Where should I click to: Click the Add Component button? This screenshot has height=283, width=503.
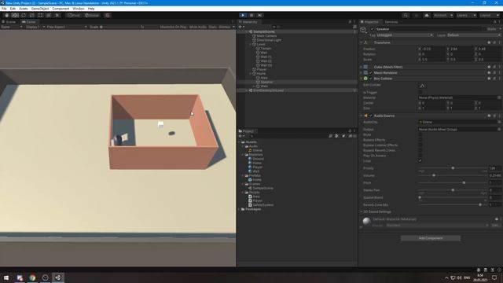[431, 238]
